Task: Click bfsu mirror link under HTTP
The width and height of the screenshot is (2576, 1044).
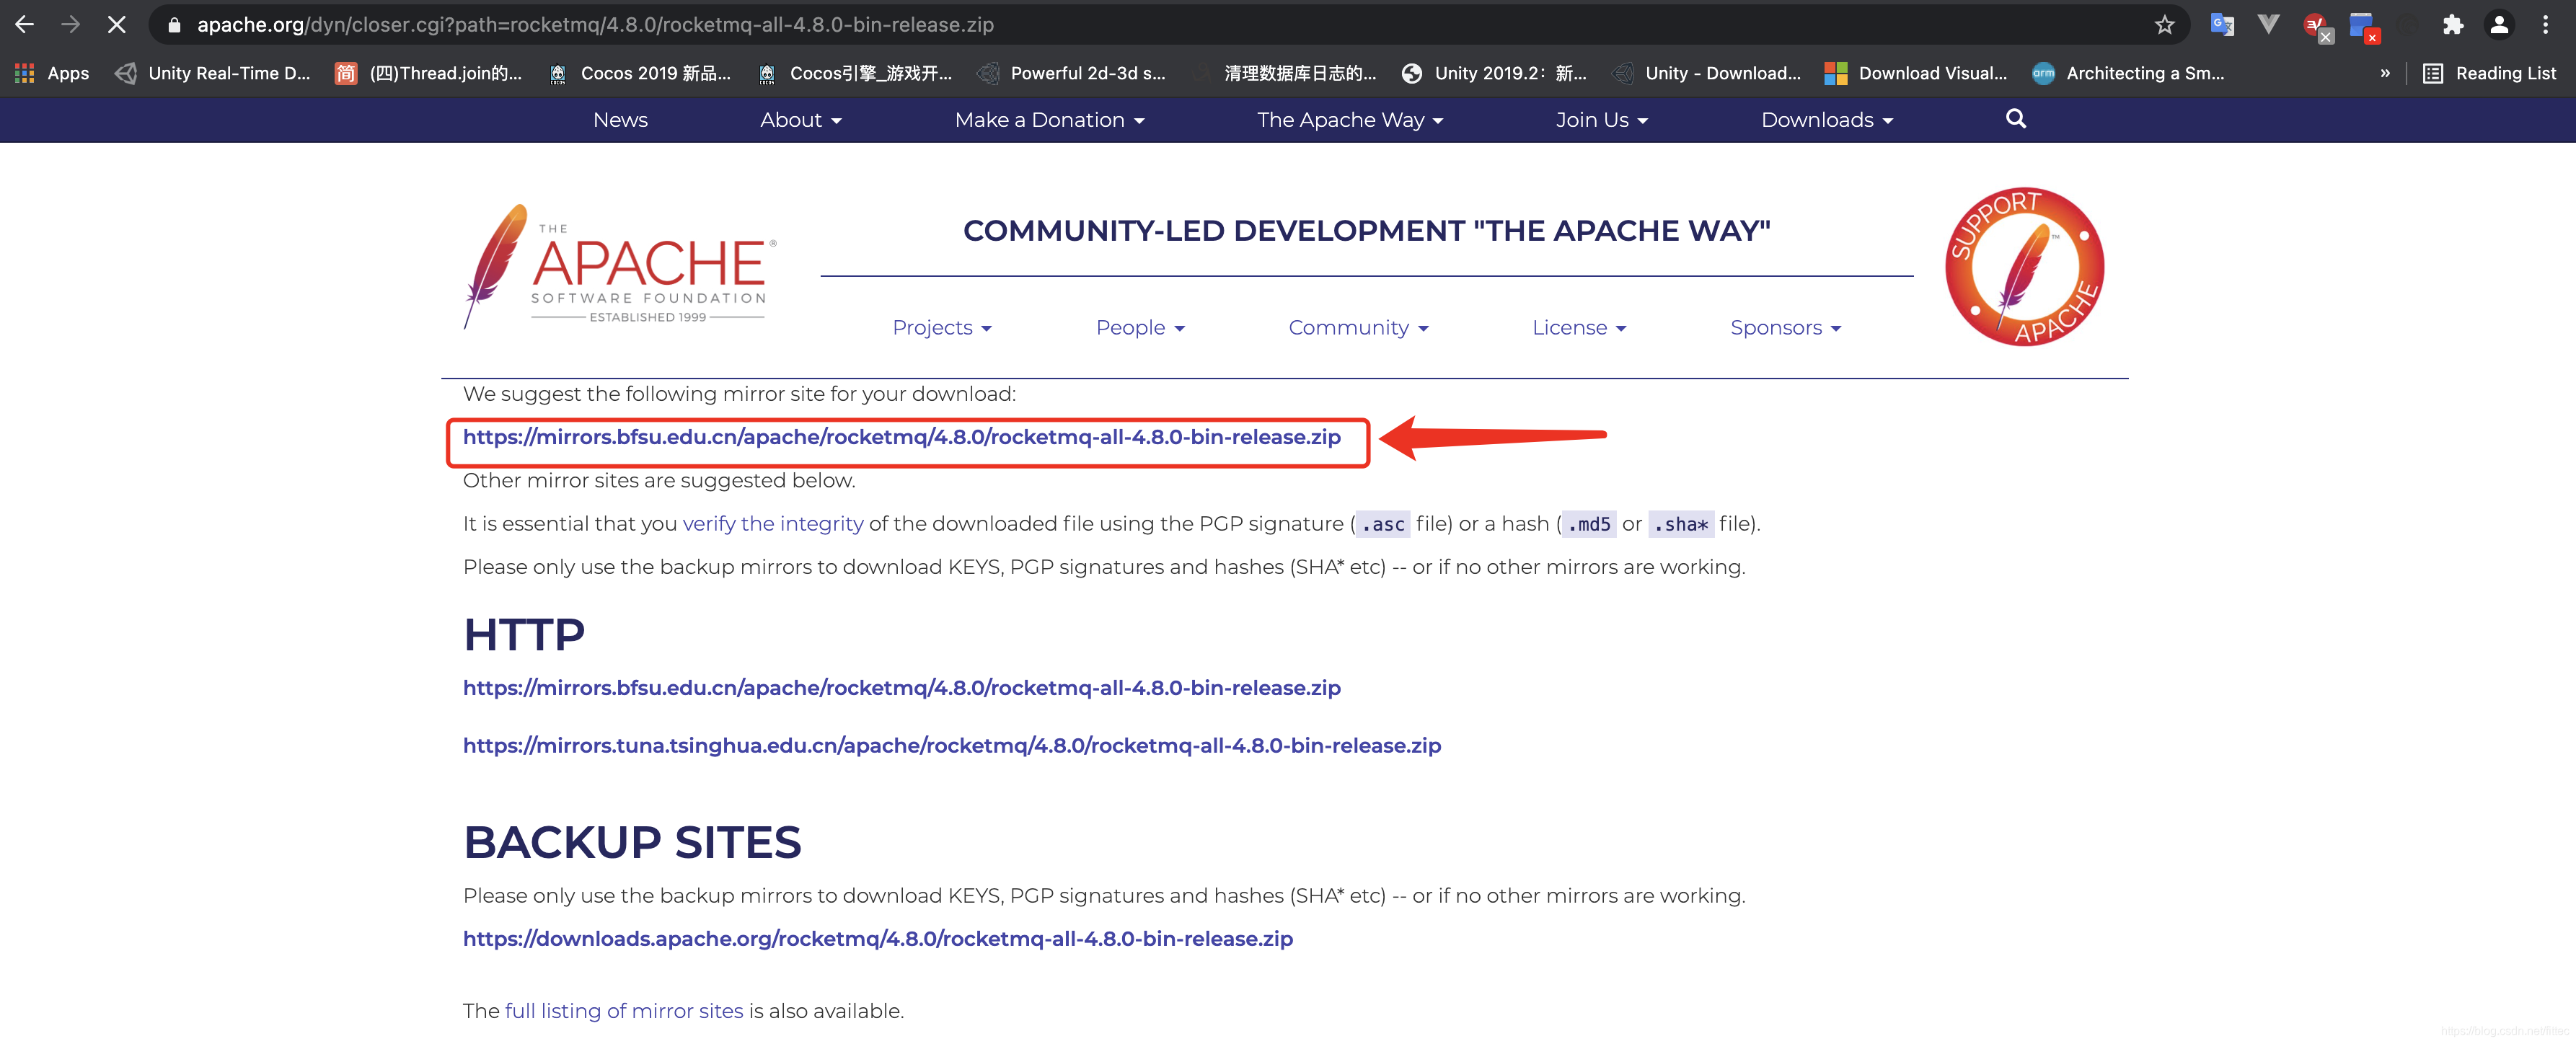Action: 901,688
